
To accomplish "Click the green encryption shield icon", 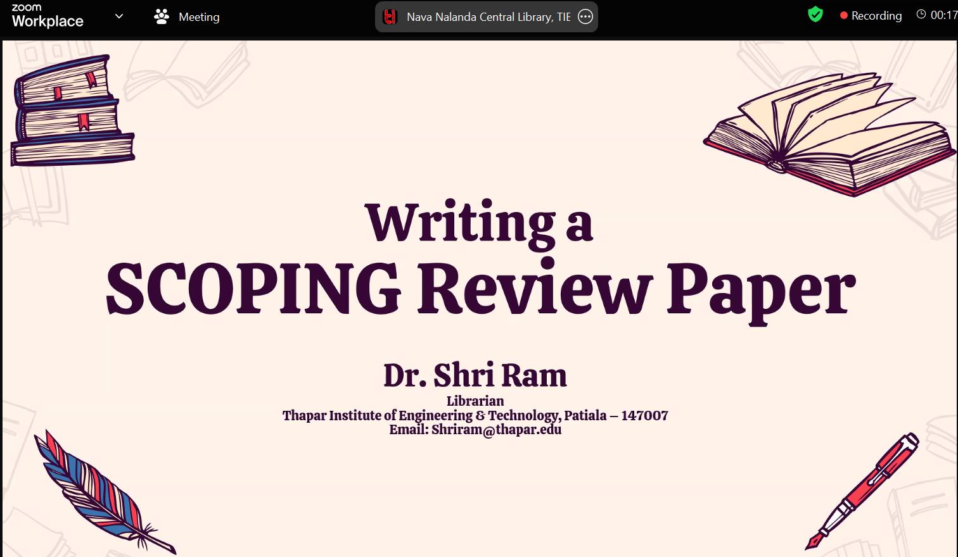I will (815, 15).
